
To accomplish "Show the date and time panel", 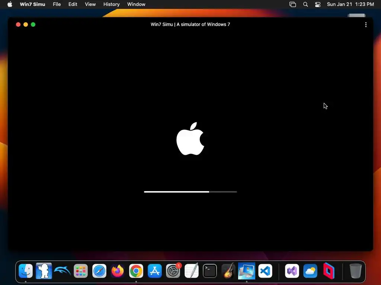I will click(350, 4).
